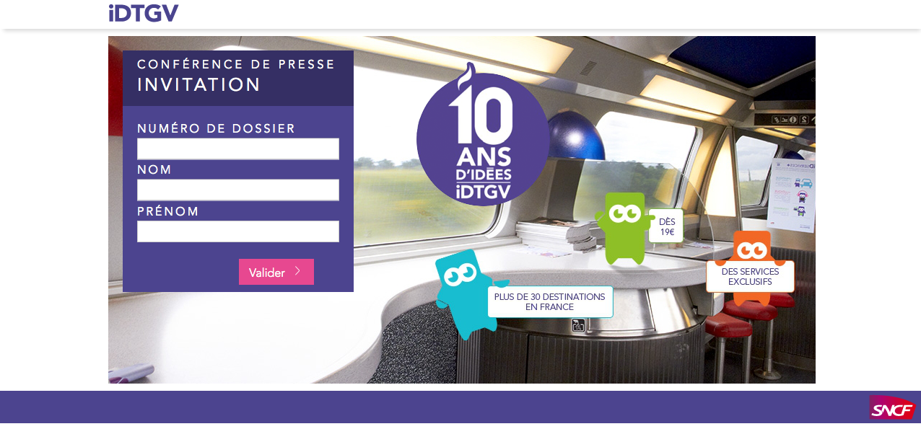Click the Numéro de dossier label
The height and width of the screenshot is (429, 921).
click(217, 128)
